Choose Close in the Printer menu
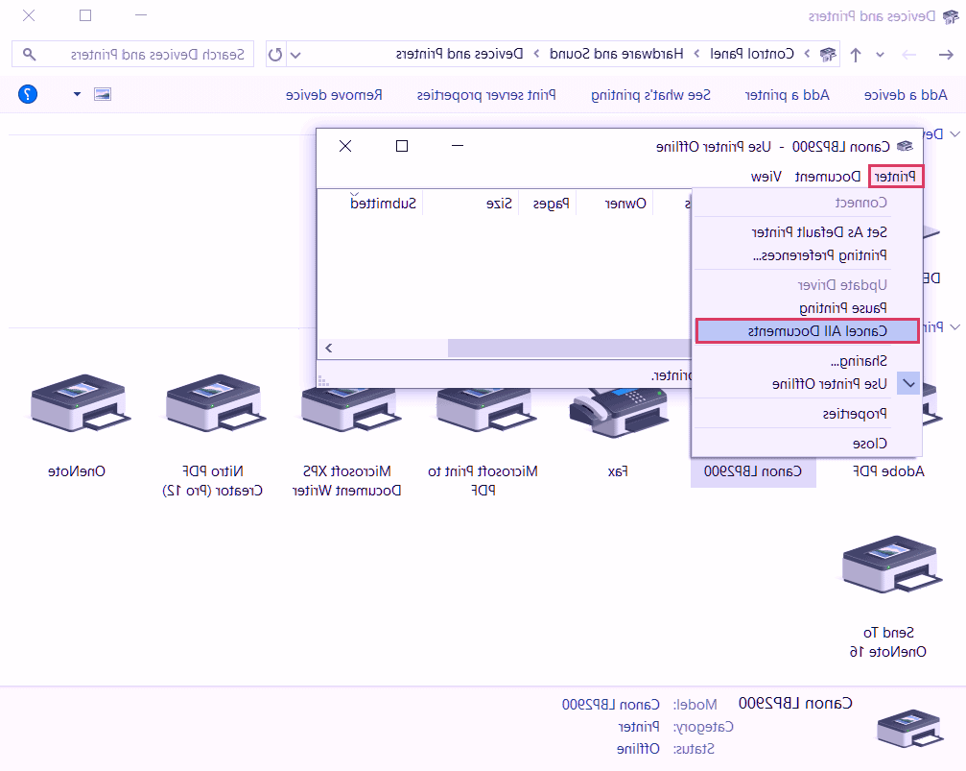 pyautogui.click(x=870, y=443)
